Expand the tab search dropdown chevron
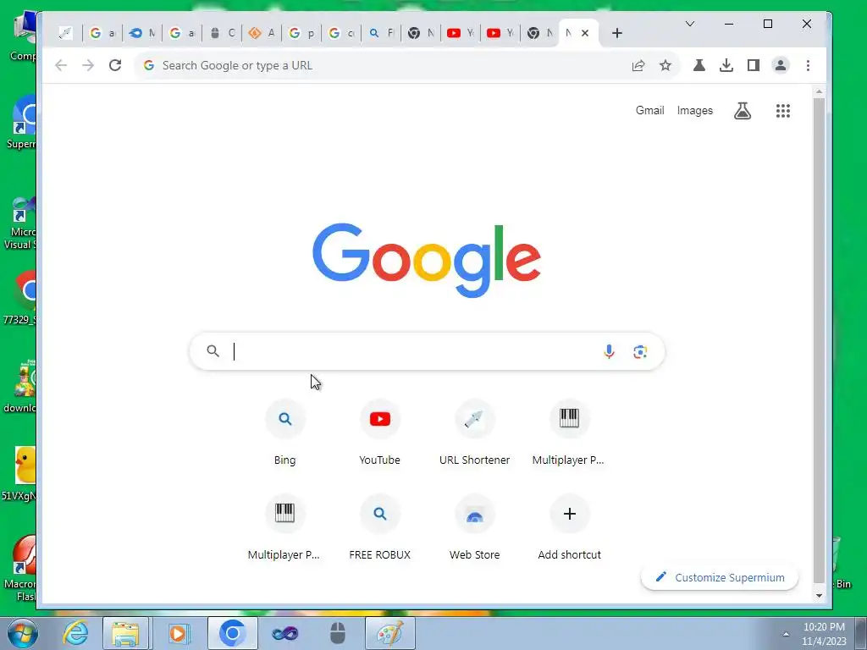 coord(689,24)
